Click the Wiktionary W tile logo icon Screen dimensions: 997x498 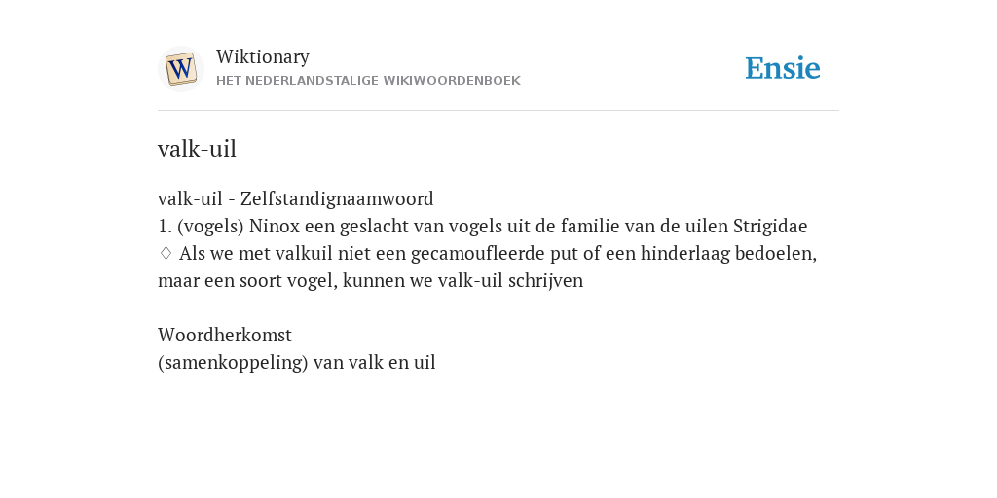coord(180,69)
